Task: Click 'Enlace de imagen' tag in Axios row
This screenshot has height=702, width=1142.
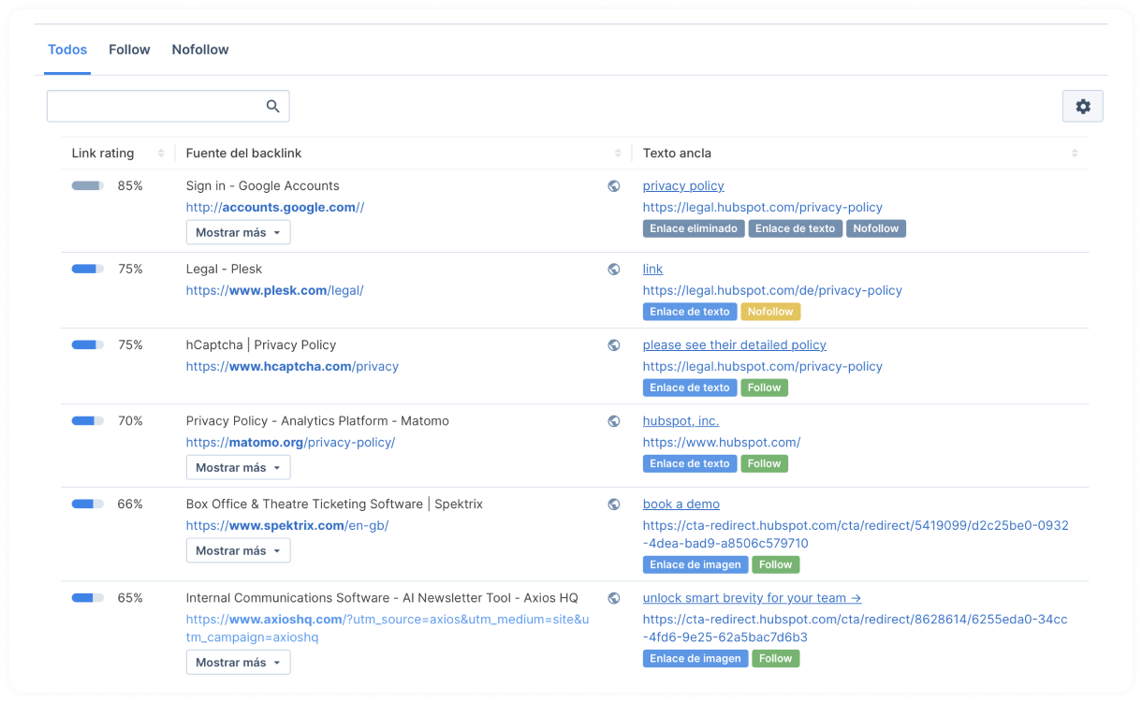Action: click(x=695, y=658)
